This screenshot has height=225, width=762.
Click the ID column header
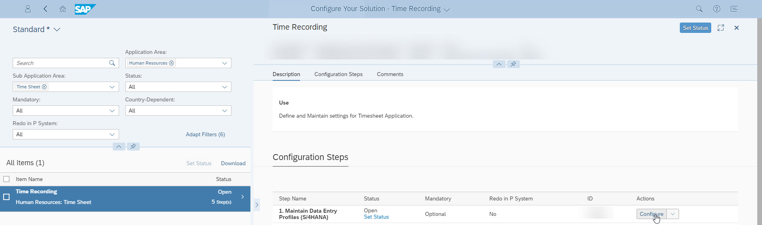[590, 198]
